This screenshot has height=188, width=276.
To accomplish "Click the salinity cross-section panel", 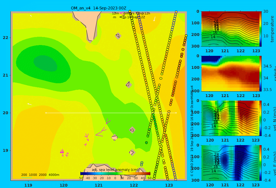I will tap(230, 74).
